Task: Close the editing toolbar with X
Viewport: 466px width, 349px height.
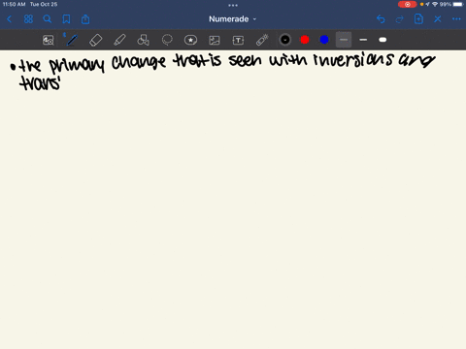Action: click(x=438, y=19)
